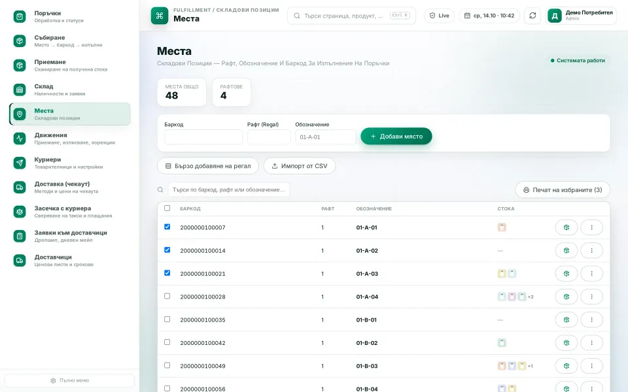Click the Засечка с куриера scales icon

[19, 212]
